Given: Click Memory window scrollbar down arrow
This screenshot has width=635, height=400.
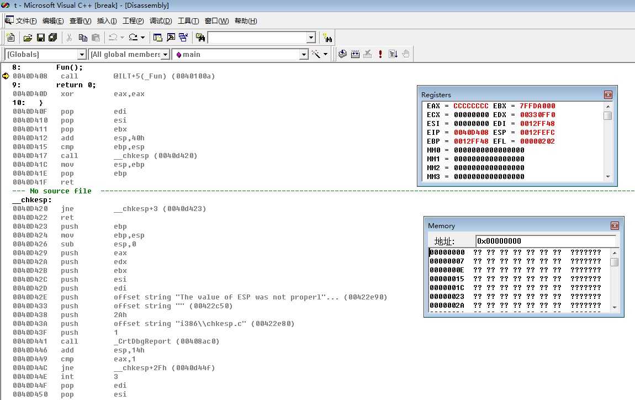Looking at the screenshot, I should click(x=615, y=308).
